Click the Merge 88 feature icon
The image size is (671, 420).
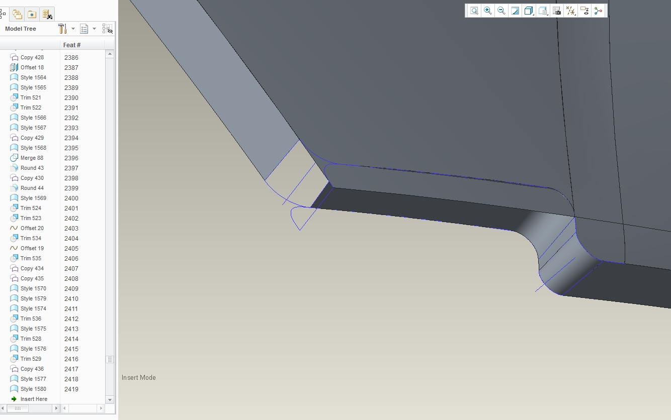14,158
